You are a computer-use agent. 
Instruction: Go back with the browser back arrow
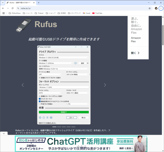(x=3, y=8)
